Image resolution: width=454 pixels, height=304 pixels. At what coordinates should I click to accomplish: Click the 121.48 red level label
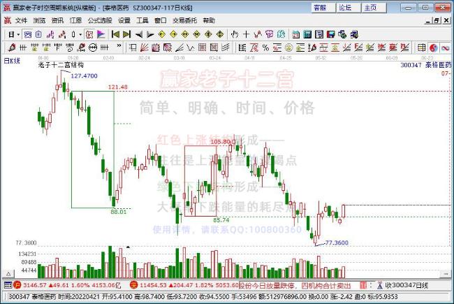(x=117, y=87)
